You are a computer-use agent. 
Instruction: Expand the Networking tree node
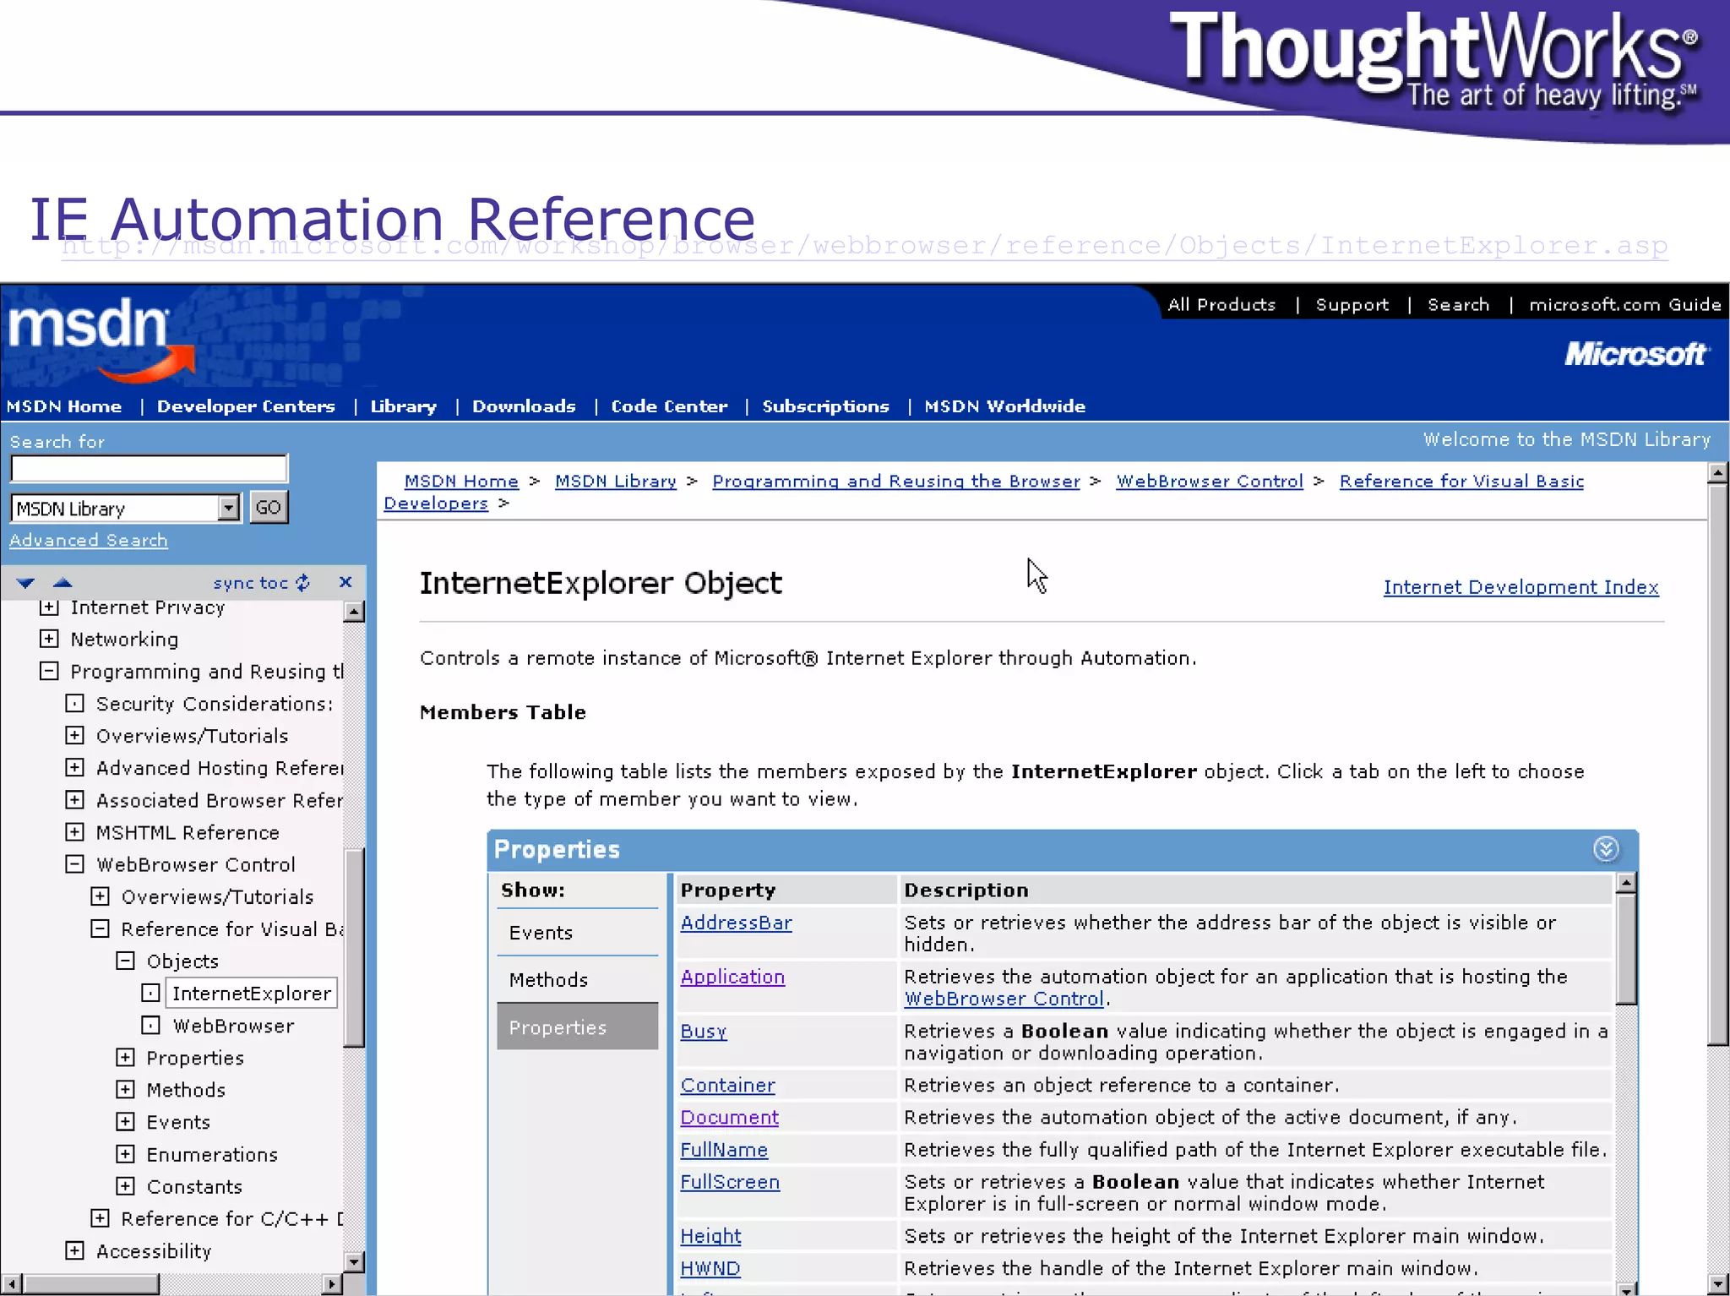pyautogui.click(x=49, y=639)
